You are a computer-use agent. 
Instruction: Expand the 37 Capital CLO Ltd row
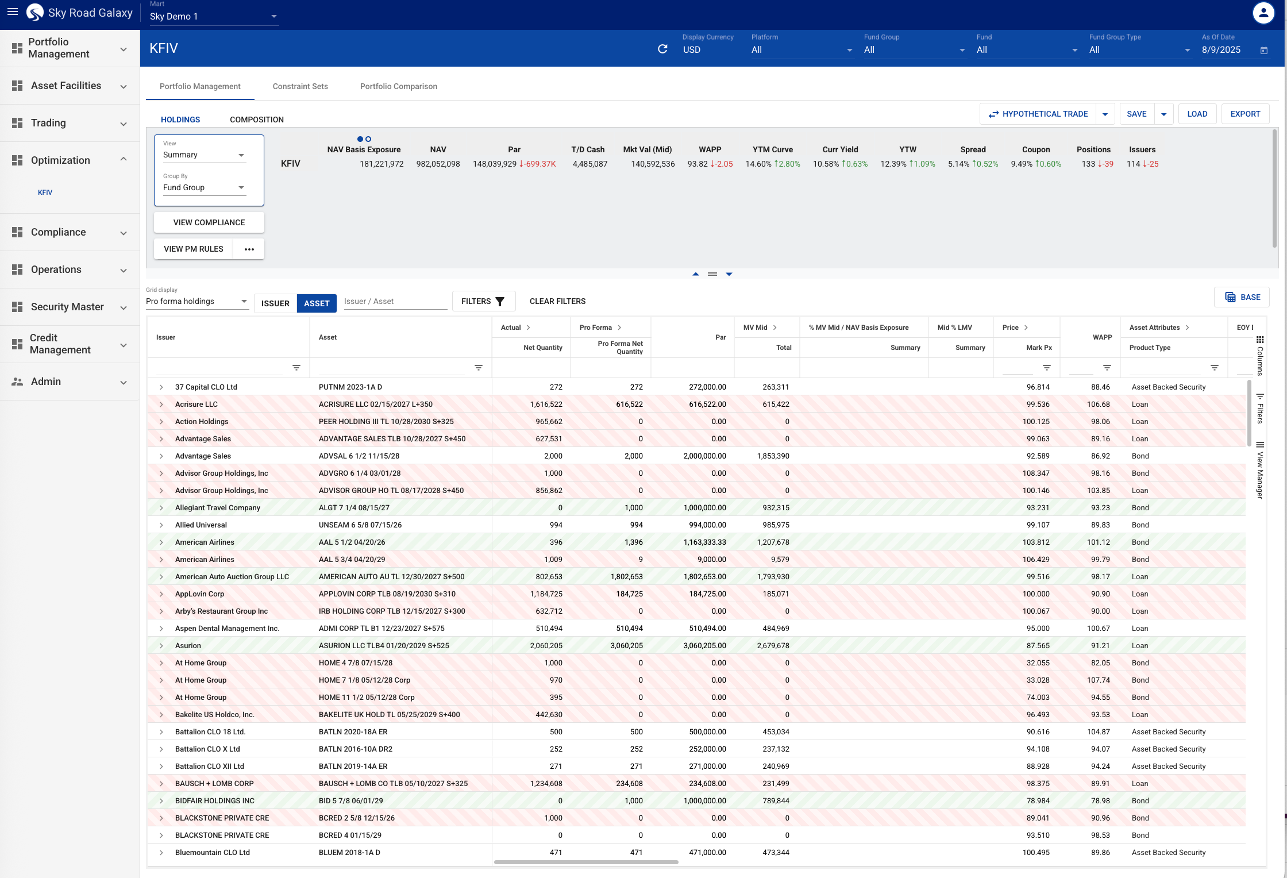[161, 387]
